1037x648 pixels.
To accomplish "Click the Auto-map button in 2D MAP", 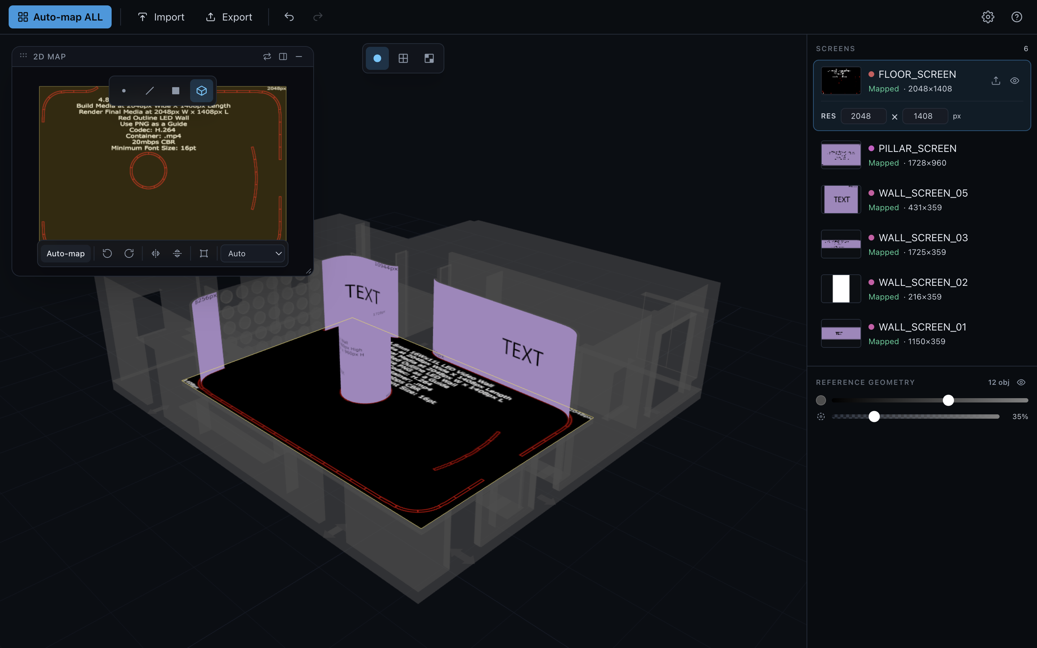I will (66, 253).
